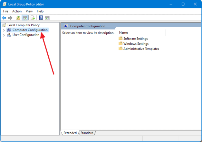The image size is (202, 142).
Task: Expand the User Configuration node
Action: coord(4,35)
